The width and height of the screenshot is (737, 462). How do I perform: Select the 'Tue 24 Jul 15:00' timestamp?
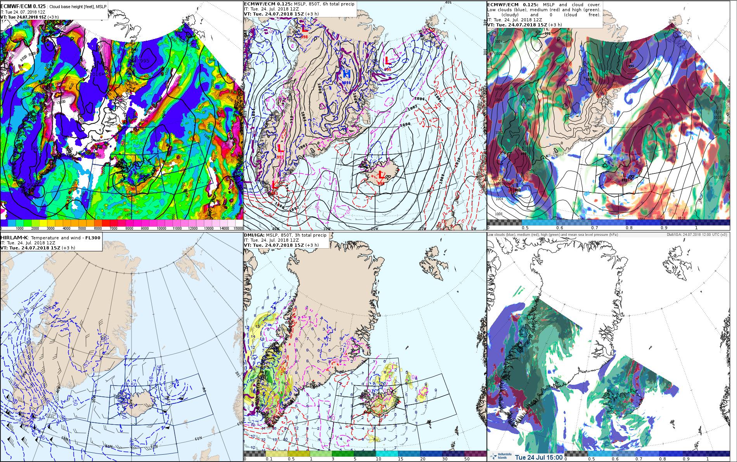click(539, 457)
